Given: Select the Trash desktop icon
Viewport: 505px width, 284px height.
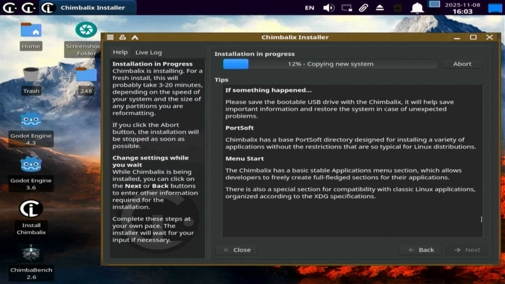Looking at the screenshot, I should [31, 81].
